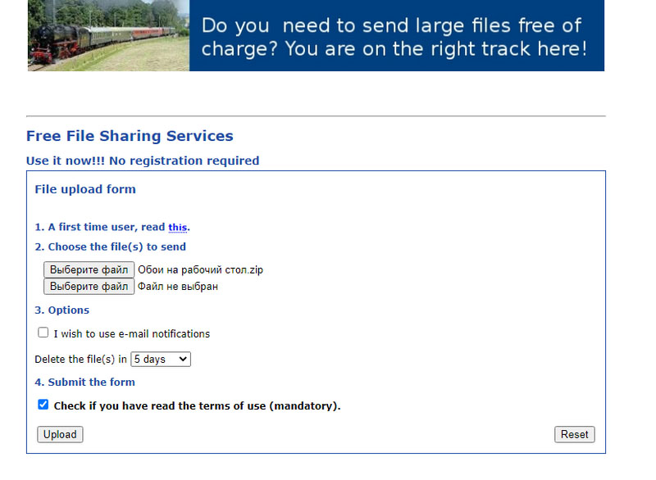Click the 'I wish to use e-mail notifications' label
Viewport: 656px width, 480px height.
pyautogui.click(x=132, y=333)
